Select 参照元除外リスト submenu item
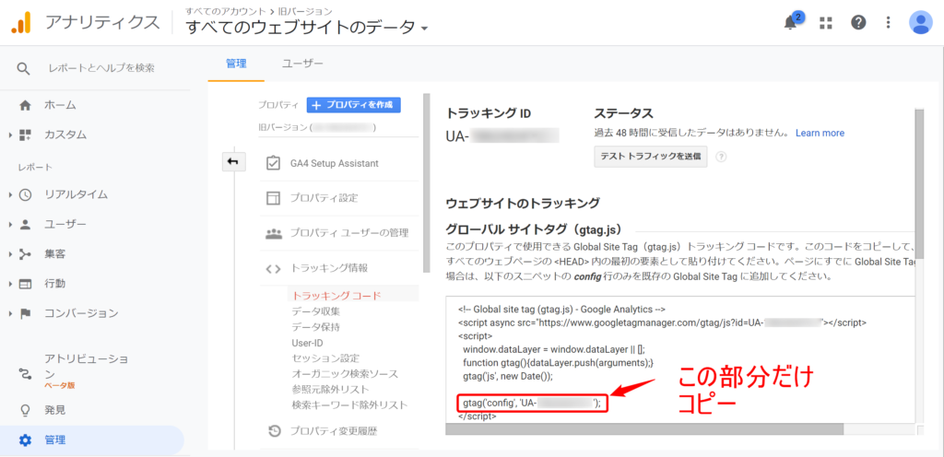This screenshot has height=457, width=944. pos(330,390)
